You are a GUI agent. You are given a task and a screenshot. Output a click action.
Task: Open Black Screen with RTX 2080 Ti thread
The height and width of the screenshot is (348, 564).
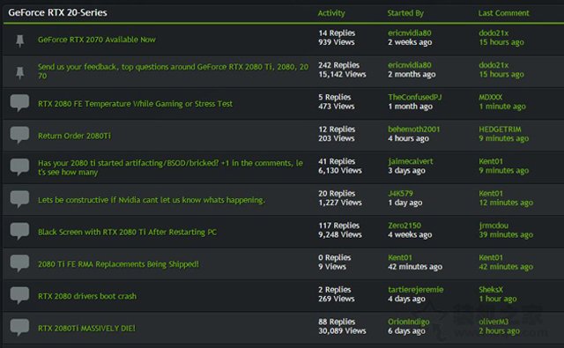127,232
